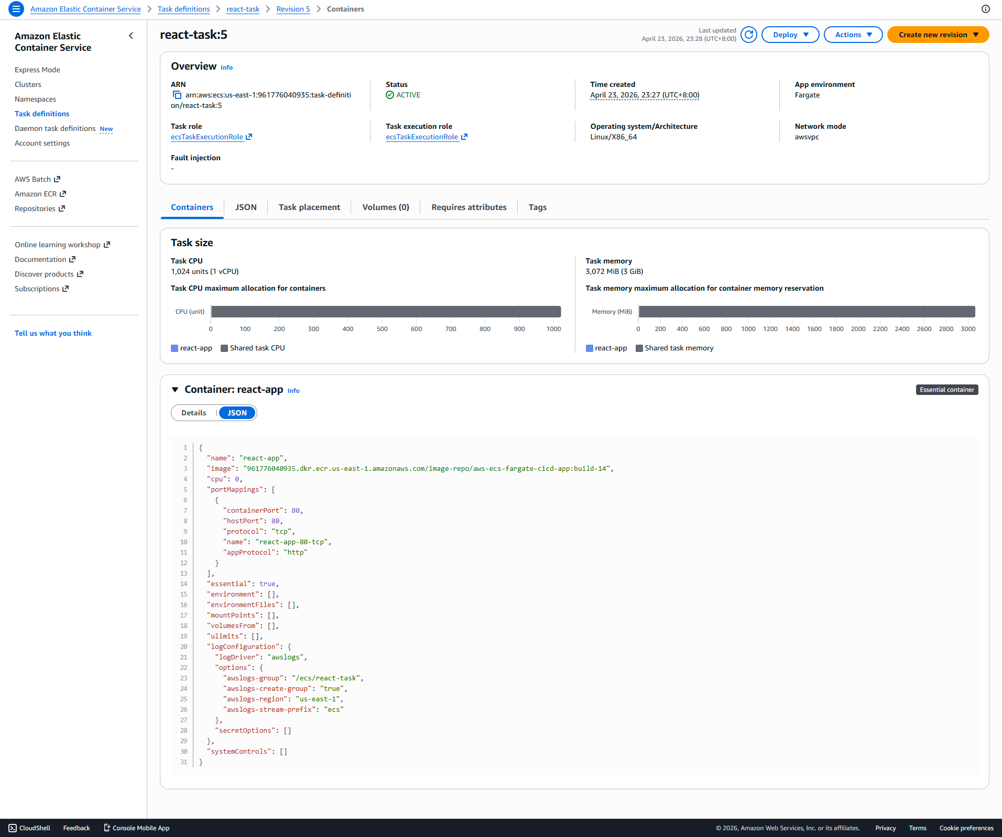
Task: Go to Task definitions breadcrumb
Action: pos(183,9)
